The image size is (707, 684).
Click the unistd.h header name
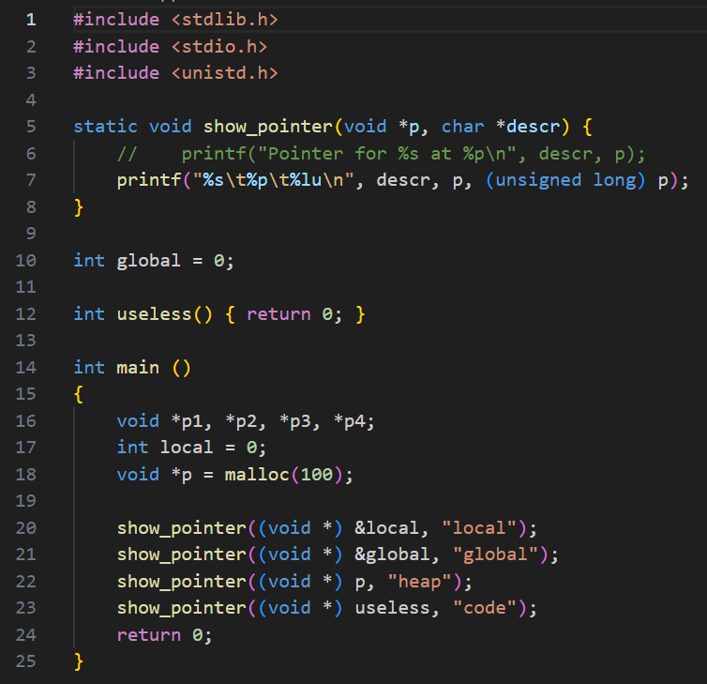click(224, 72)
